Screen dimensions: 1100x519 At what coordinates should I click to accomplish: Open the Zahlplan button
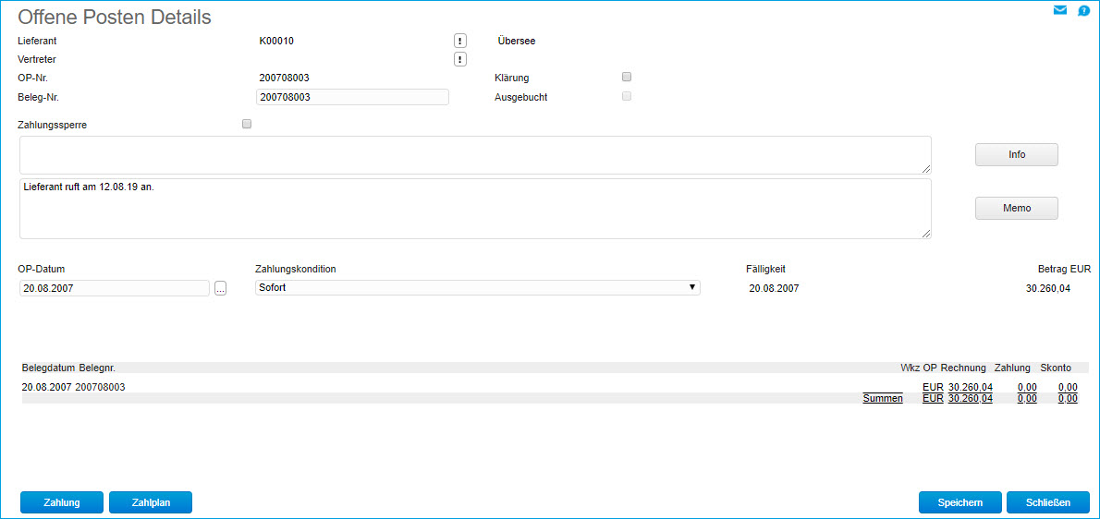150,502
